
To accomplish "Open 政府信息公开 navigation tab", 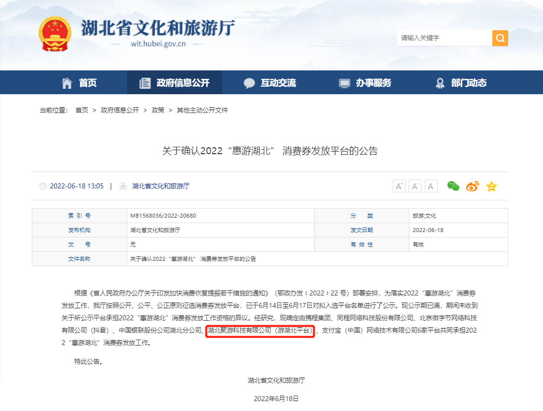I will tap(175, 83).
